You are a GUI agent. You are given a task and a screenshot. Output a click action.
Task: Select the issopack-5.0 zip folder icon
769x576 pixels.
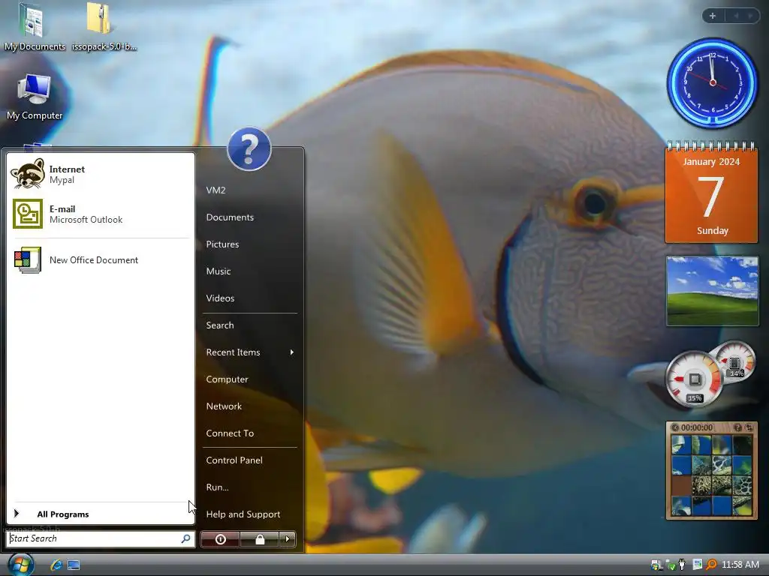click(x=104, y=26)
